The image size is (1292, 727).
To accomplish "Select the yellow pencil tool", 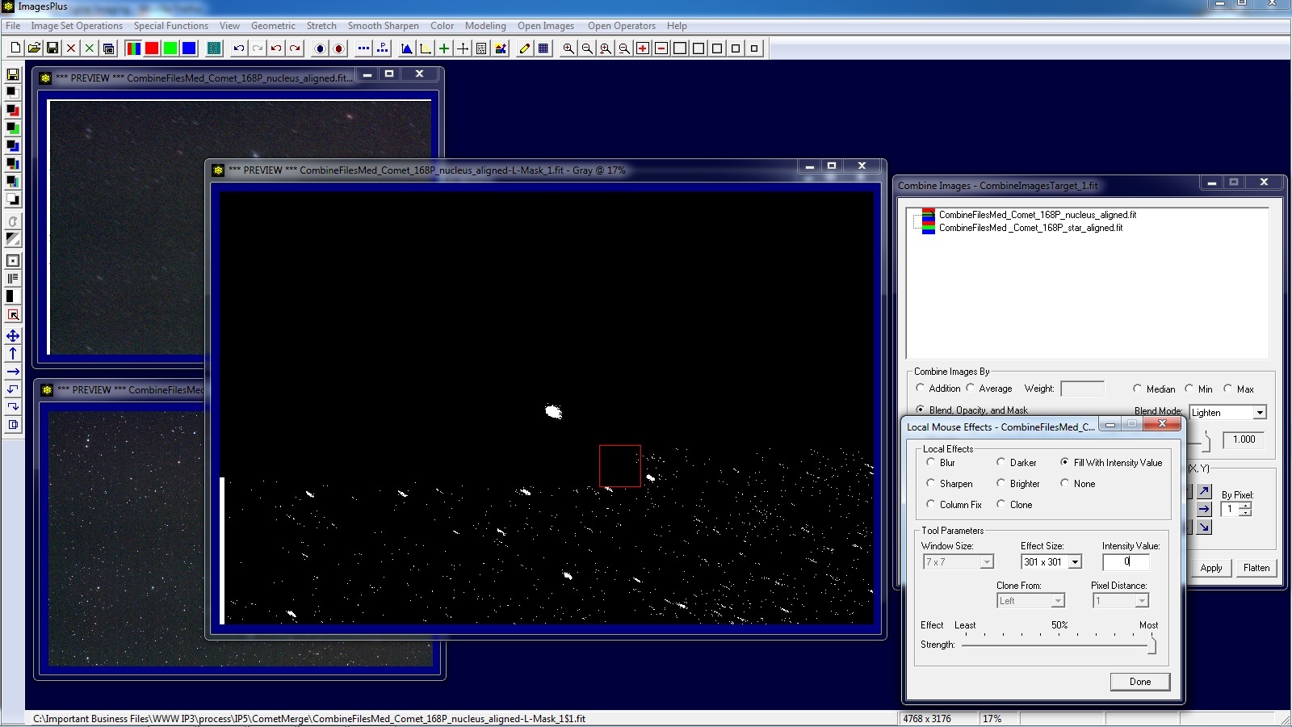I will [525, 48].
